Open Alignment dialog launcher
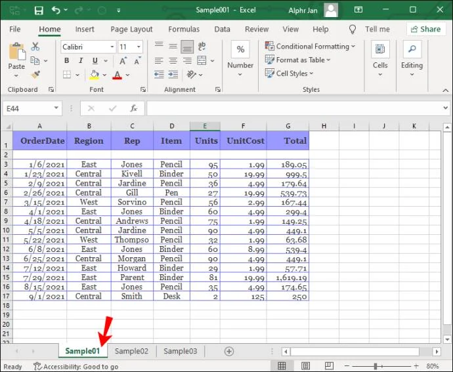The image size is (453, 372). tap(218, 90)
